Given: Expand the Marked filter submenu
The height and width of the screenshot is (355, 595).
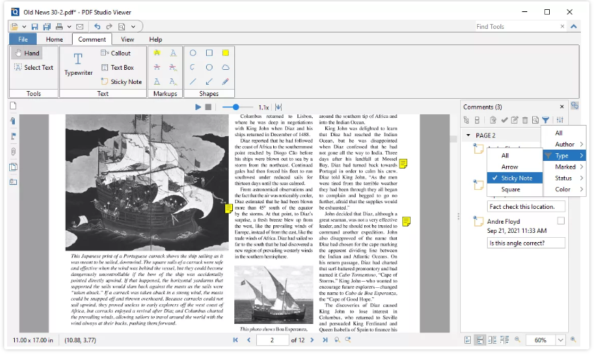Looking at the screenshot, I should pyautogui.click(x=565, y=167).
